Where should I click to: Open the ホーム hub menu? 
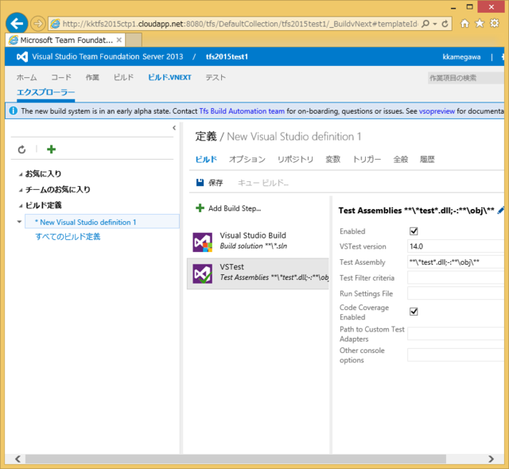coord(26,78)
